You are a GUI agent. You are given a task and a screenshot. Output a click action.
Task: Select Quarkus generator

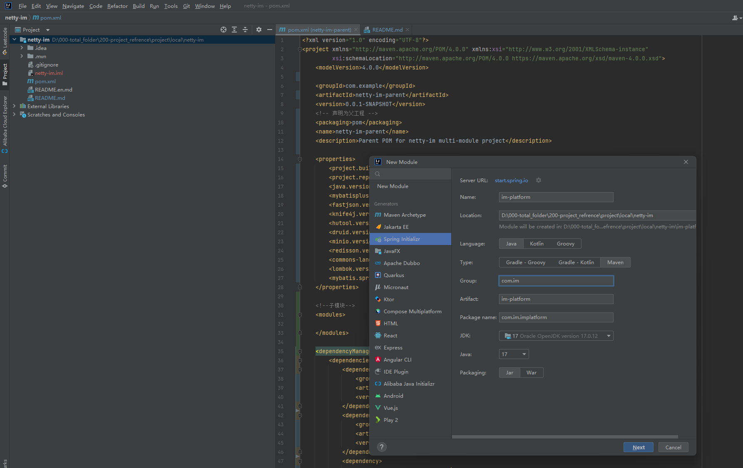coord(410,275)
